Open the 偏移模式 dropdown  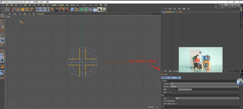[x=204, y=87]
